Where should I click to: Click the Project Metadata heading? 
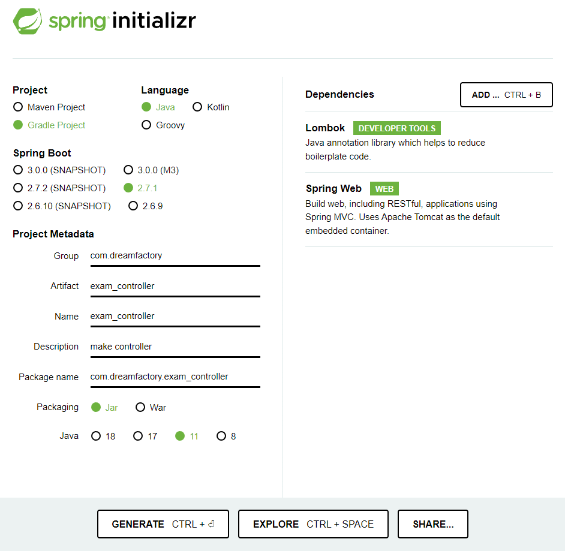click(x=53, y=234)
